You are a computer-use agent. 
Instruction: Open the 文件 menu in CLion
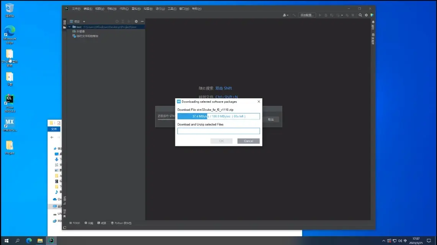point(76,8)
